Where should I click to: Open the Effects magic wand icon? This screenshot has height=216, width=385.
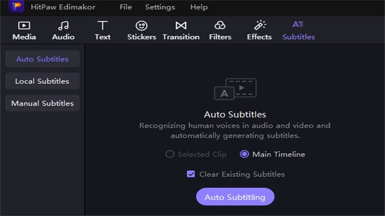[260, 25]
